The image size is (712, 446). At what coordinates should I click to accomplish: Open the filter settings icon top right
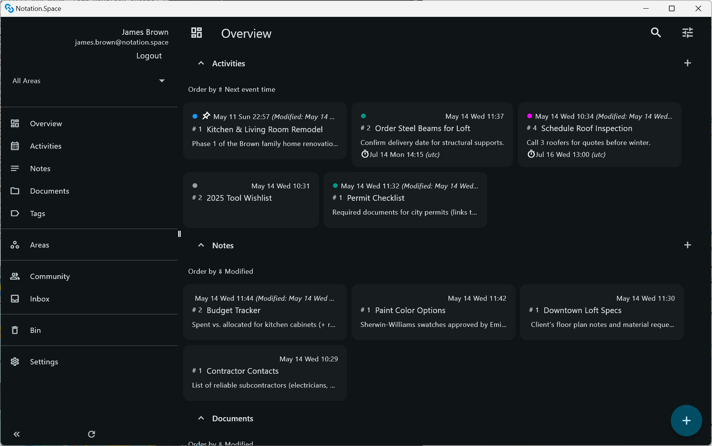687,33
